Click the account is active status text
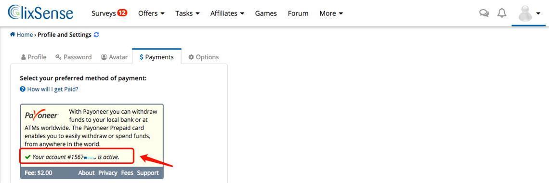 [76, 157]
